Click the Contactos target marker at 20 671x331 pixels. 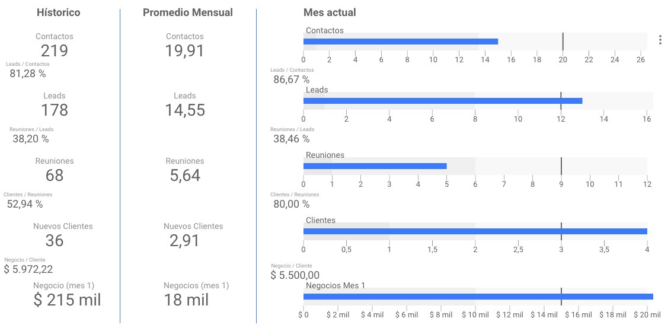coord(563,42)
